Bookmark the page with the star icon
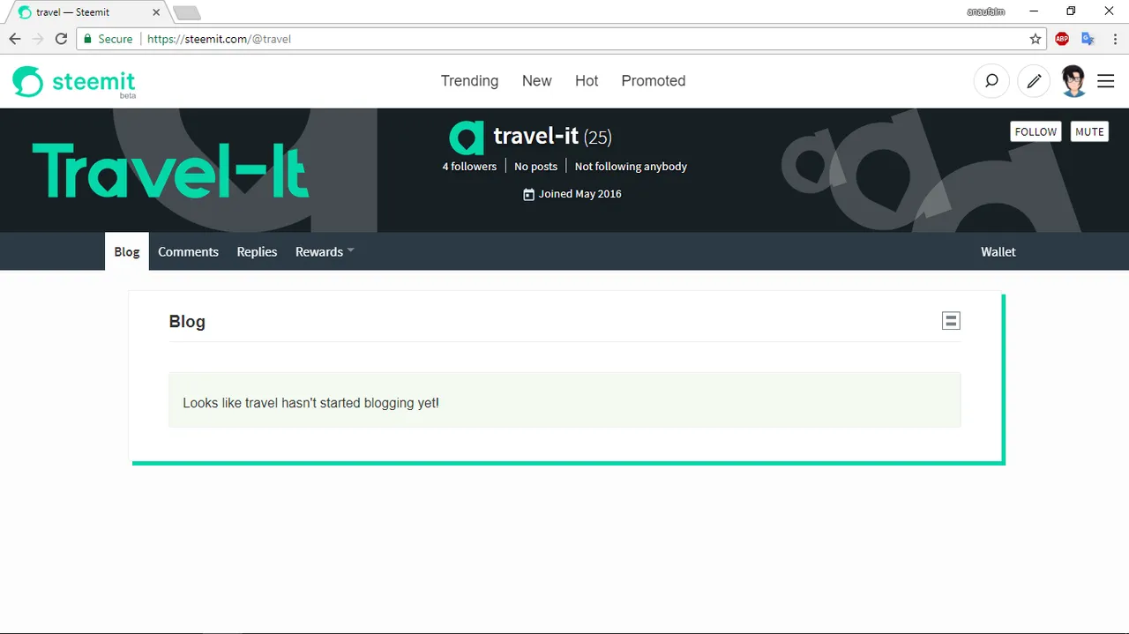 click(1036, 39)
